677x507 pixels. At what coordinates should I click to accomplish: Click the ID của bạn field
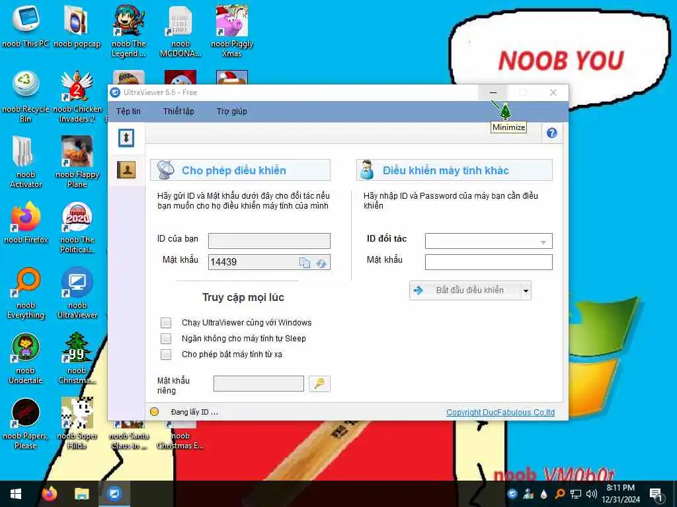point(270,240)
